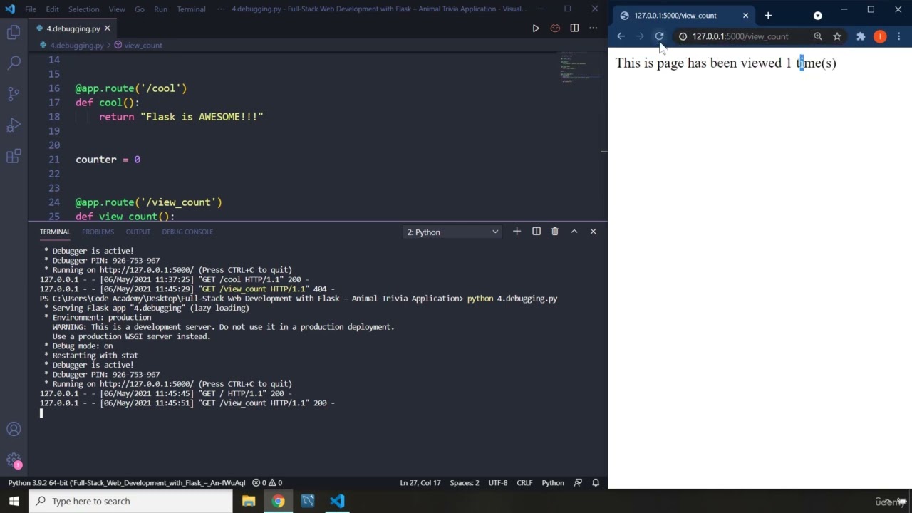The image size is (912, 513).
Task: Open the Go menu
Action: (x=140, y=9)
